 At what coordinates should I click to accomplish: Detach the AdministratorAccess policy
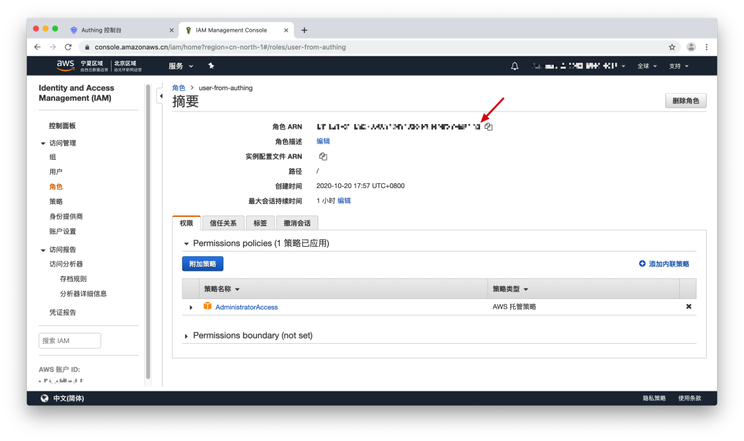(x=688, y=307)
